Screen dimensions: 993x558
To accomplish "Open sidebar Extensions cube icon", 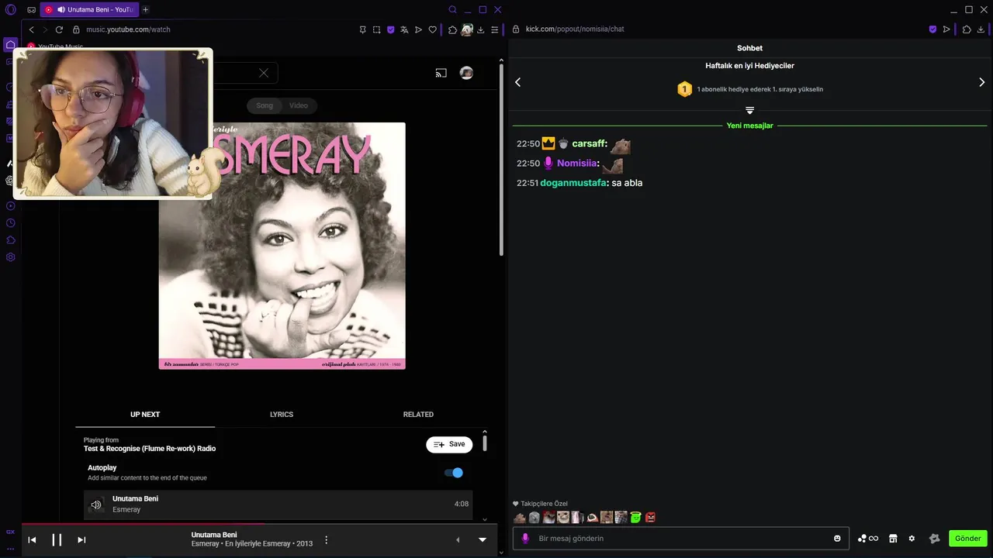I will 10,240.
